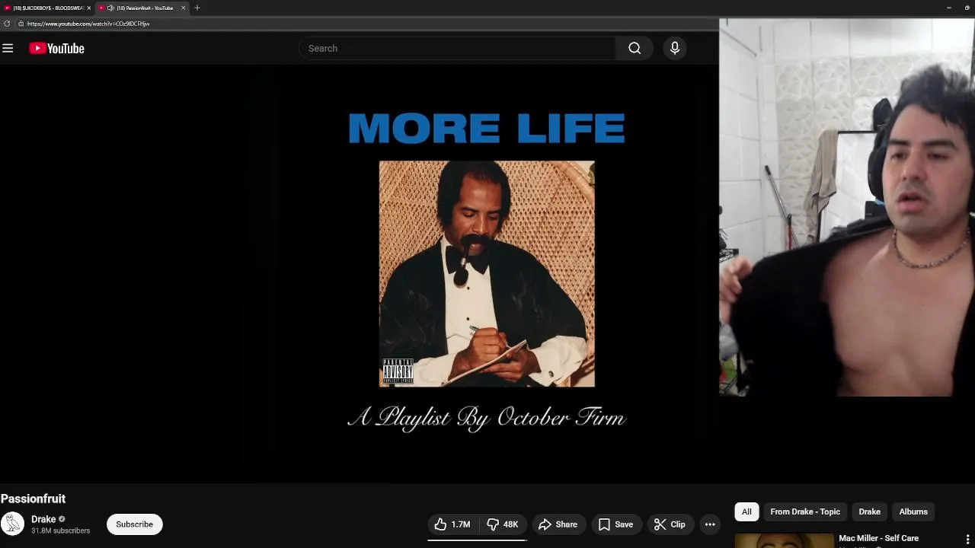Open a new browser tab
Screen dimensions: 975x548
(x=197, y=8)
